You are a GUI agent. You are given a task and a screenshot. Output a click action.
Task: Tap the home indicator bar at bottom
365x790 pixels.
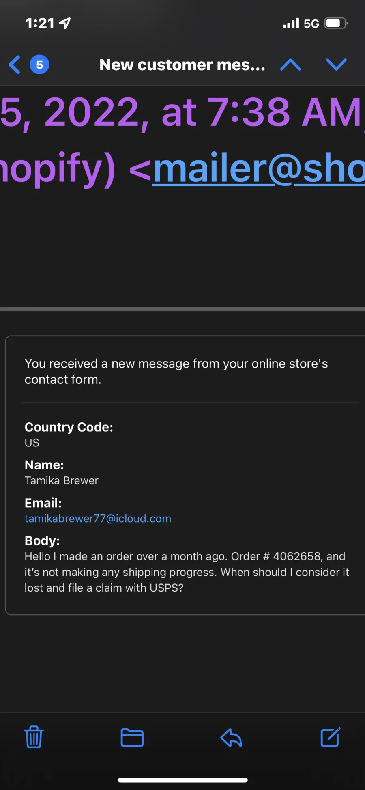pyautogui.click(x=182, y=780)
